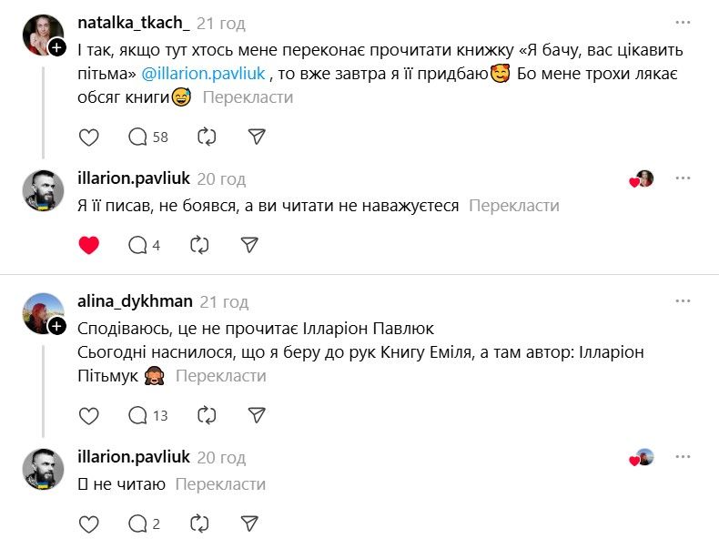Share alina_dykhman's post
Image resolution: width=719 pixels, height=549 pixels.
click(x=257, y=415)
